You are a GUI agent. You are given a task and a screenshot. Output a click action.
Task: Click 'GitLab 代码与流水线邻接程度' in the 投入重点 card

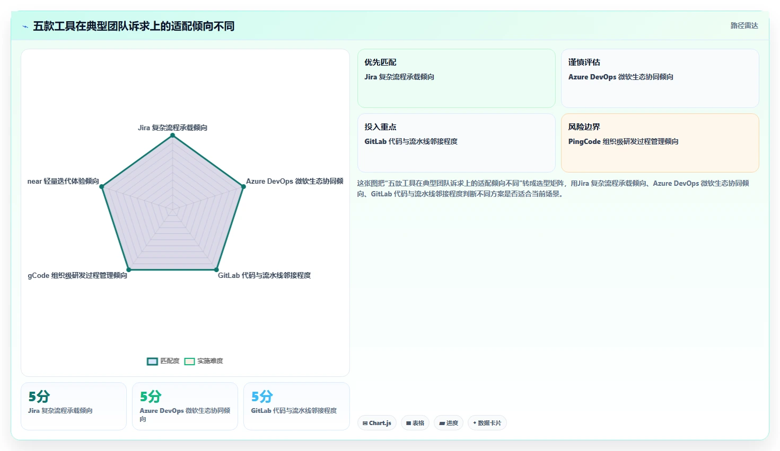click(x=411, y=141)
